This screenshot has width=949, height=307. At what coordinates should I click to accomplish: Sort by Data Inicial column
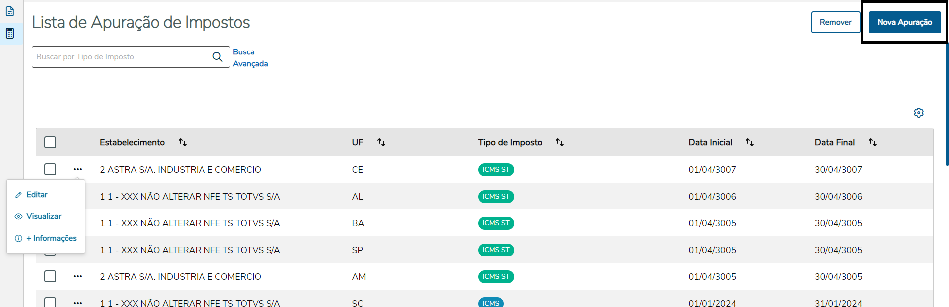[x=750, y=142]
